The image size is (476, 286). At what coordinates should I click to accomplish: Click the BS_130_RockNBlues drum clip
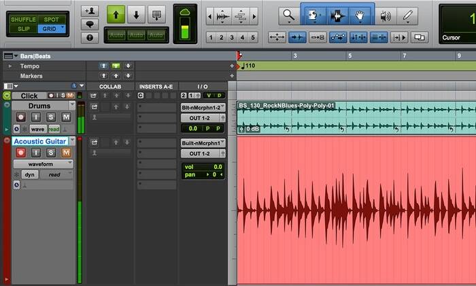(x=340, y=118)
